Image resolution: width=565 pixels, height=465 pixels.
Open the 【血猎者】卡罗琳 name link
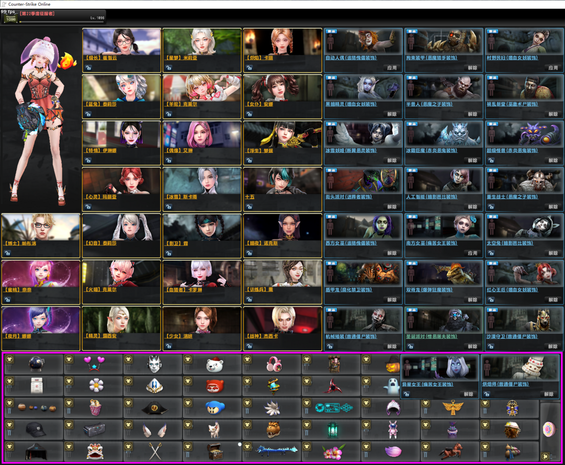(184, 290)
